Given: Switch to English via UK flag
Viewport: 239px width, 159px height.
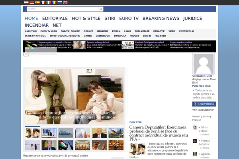Looking at the screenshot, I should (x=65, y=2).
